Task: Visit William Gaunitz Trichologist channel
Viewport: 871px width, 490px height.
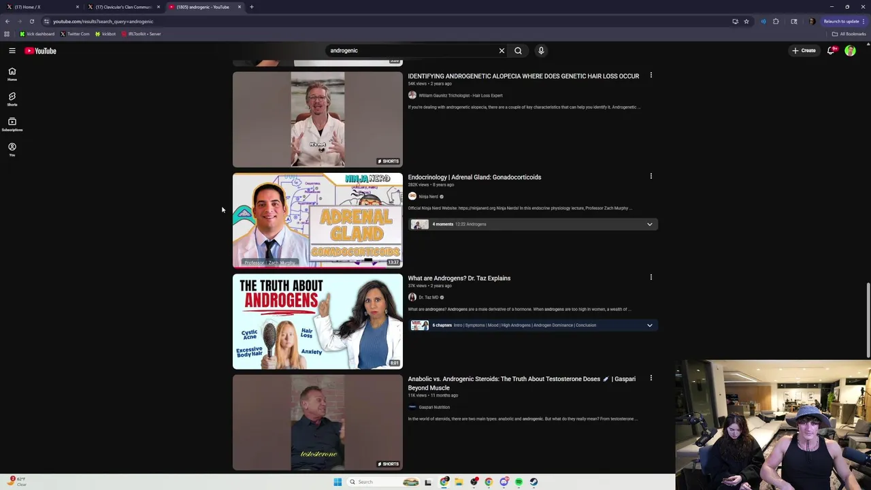Action: point(460,95)
